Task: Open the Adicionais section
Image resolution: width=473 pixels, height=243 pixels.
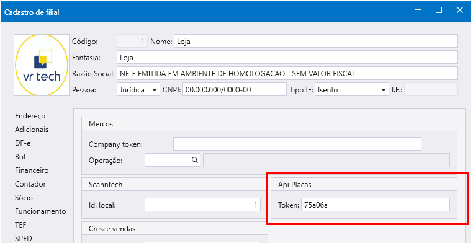Action: [x=32, y=130]
